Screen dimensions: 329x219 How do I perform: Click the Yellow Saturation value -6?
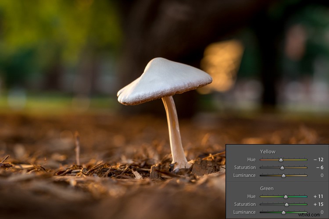click(x=320, y=167)
